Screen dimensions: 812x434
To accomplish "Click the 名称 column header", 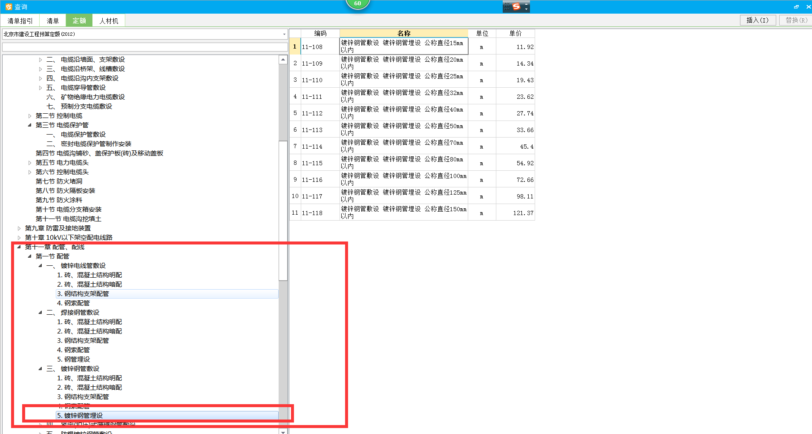I will [x=404, y=33].
